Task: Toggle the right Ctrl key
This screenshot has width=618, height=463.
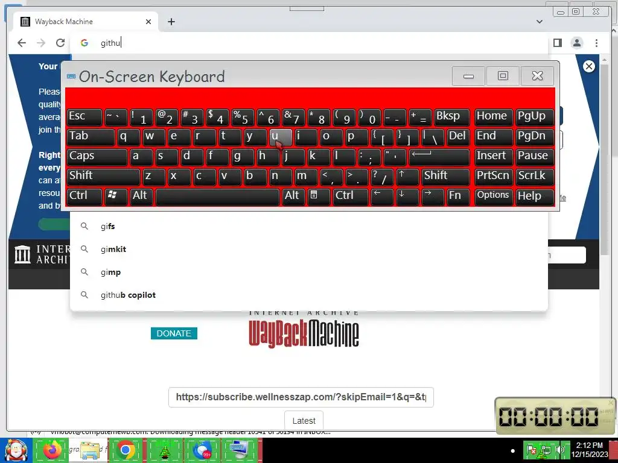Action: [x=351, y=196]
